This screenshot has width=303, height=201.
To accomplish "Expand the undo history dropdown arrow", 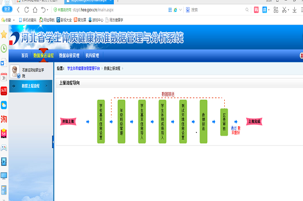I will pos(48,10).
